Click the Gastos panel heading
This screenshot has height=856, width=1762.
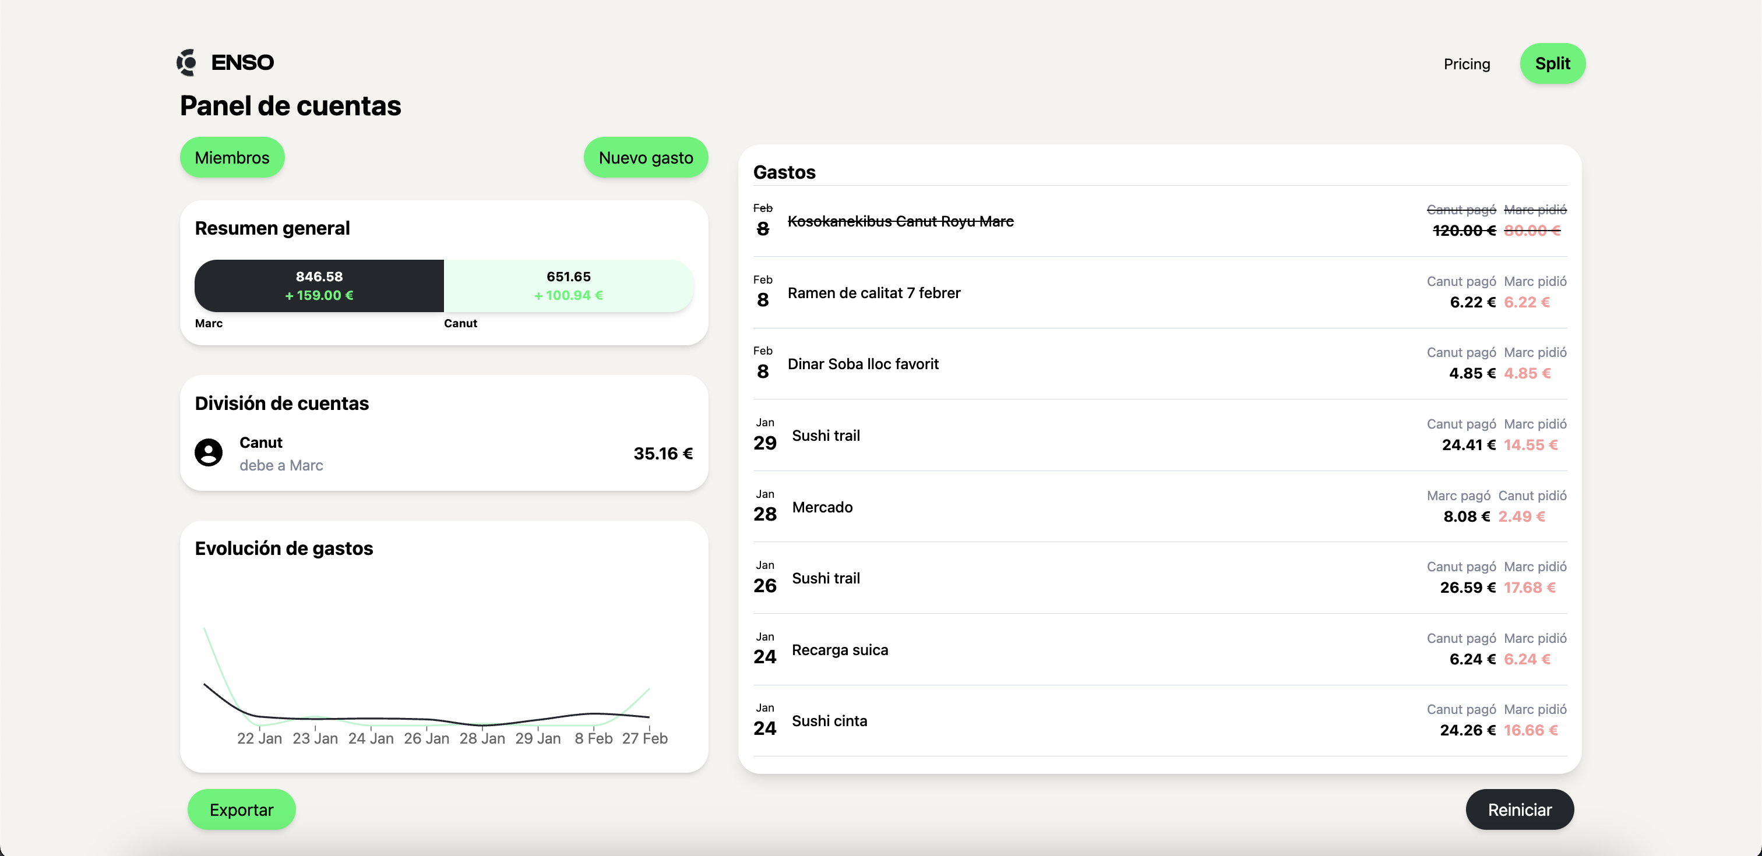click(x=784, y=172)
